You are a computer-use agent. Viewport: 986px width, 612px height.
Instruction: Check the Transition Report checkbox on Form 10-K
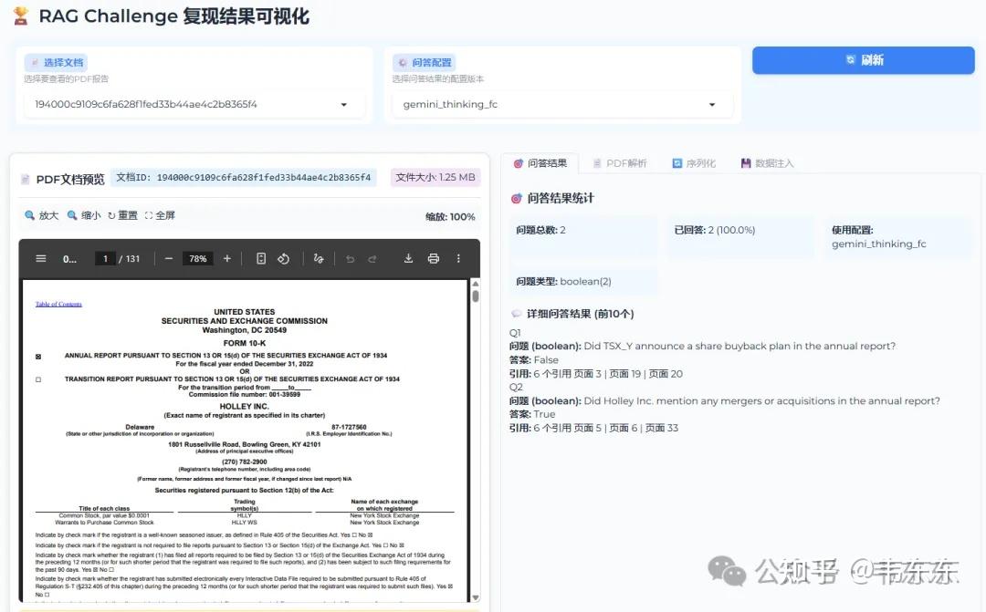click(37, 379)
